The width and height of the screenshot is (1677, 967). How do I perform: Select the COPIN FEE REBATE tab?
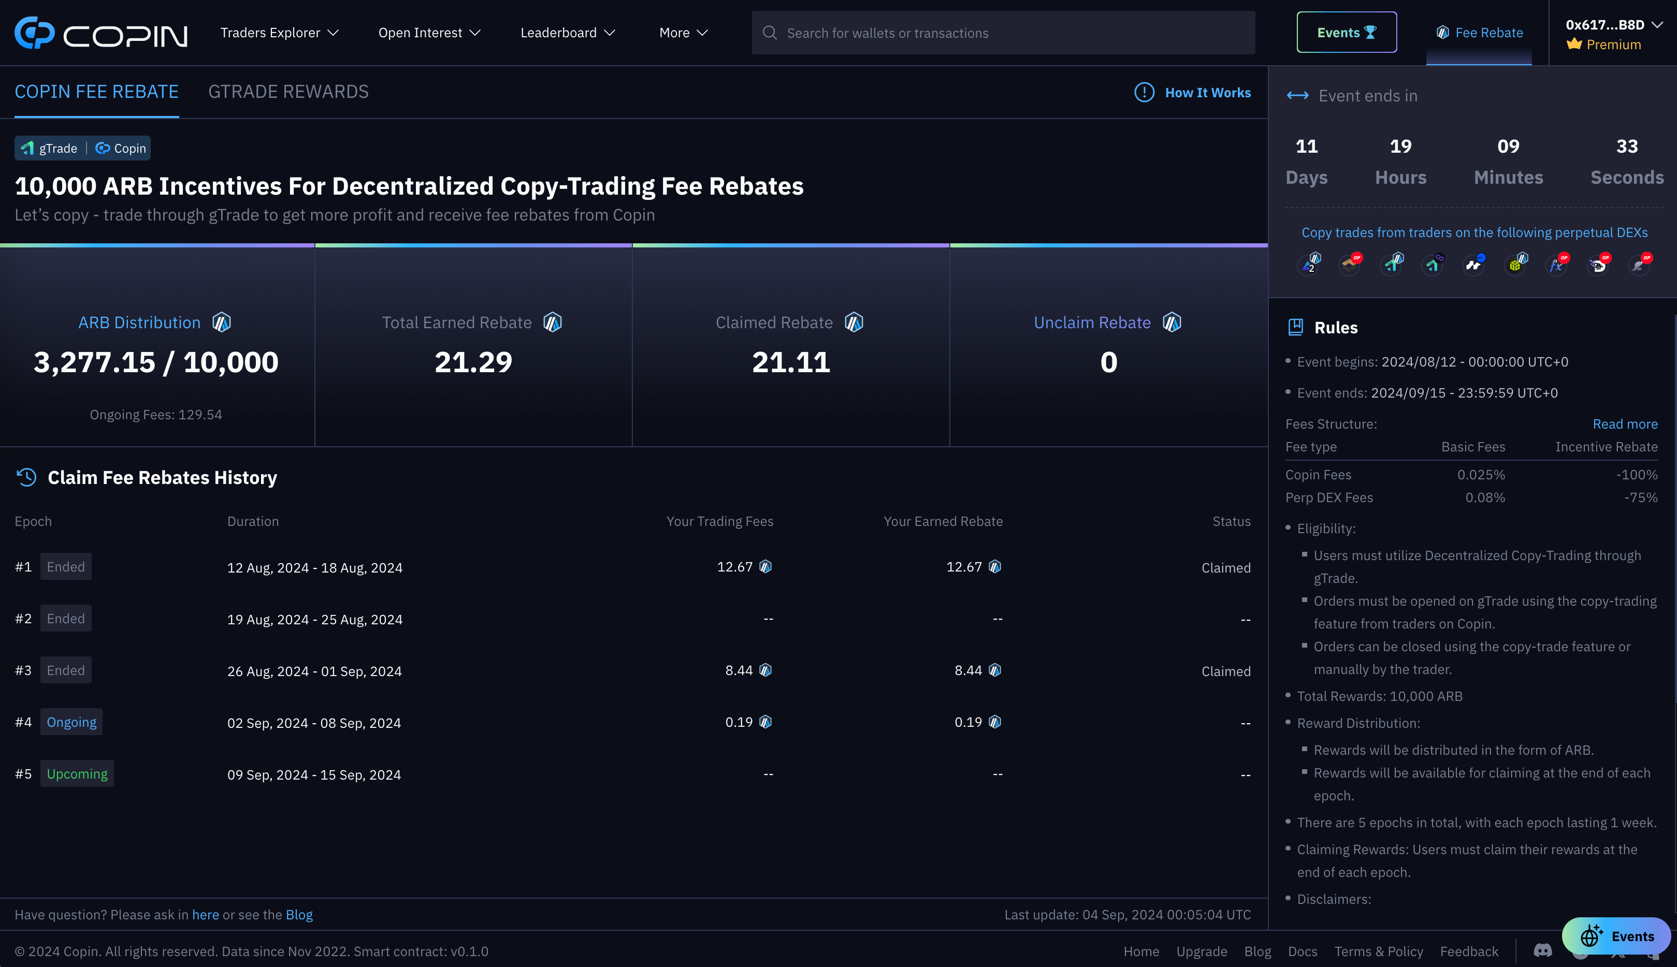(x=96, y=92)
